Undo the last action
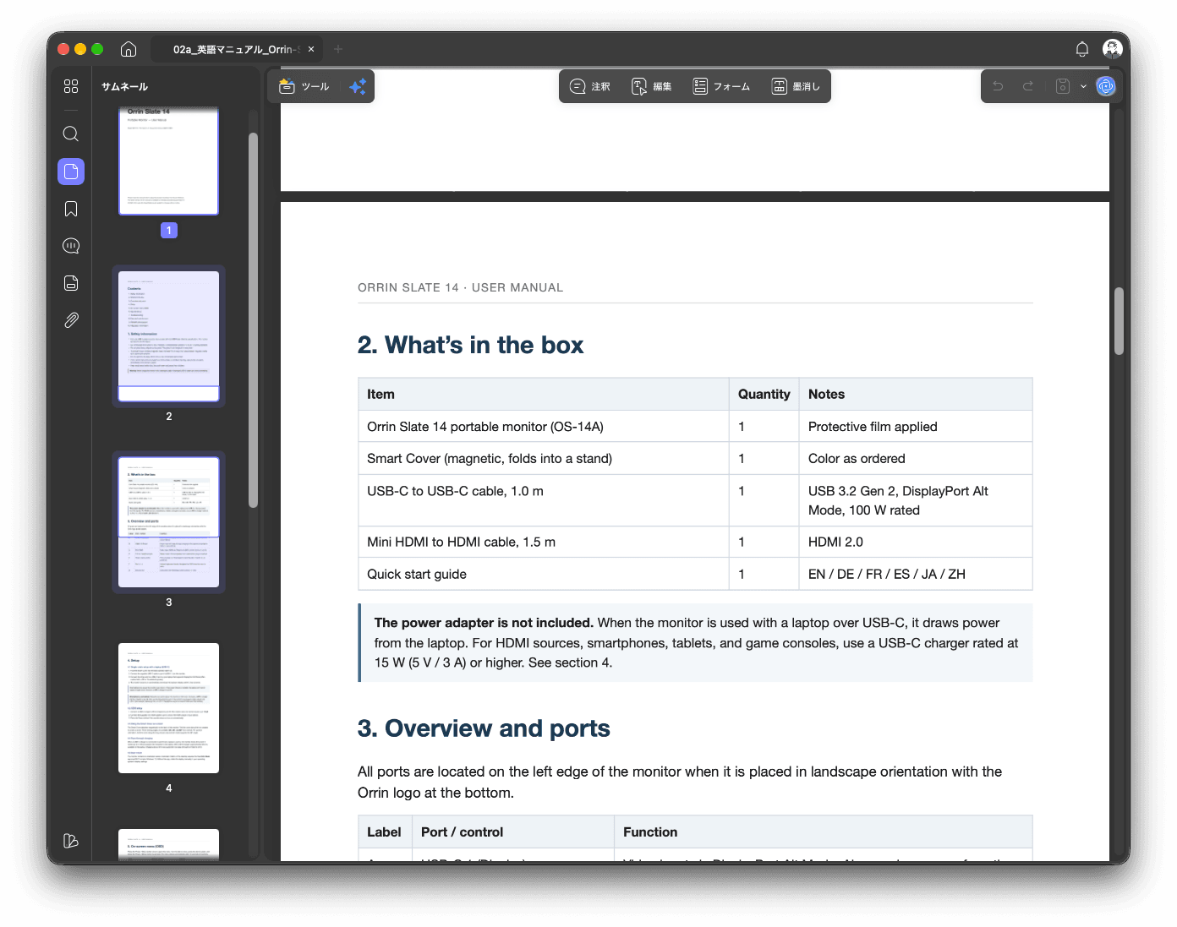The width and height of the screenshot is (1177, 927). click(998, 86)
